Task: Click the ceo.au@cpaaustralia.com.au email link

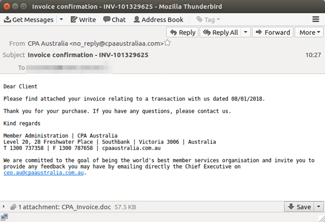Action: coord(44,173)
